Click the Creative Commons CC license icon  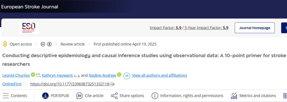pos(43,44)
